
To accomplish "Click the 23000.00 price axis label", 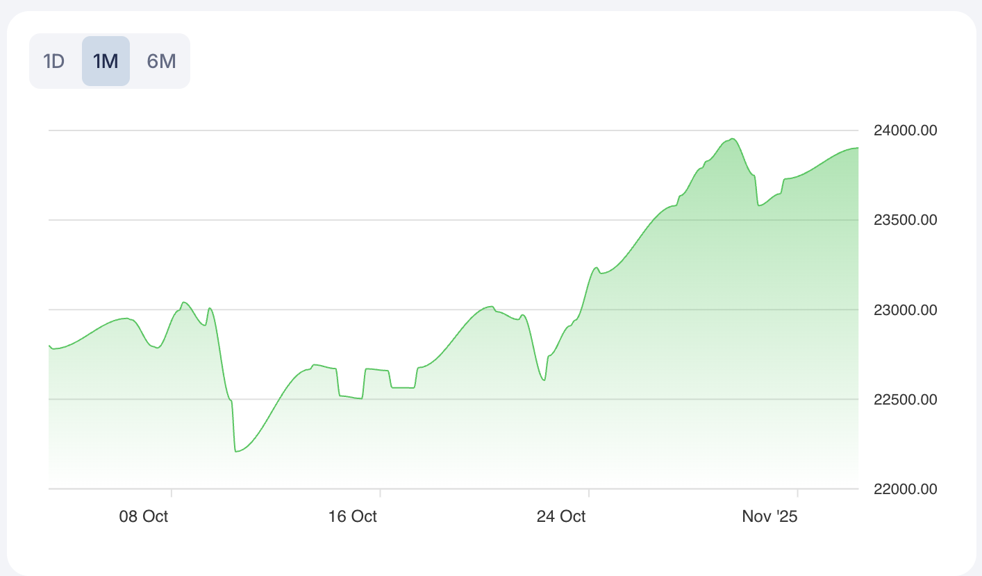I will [x=905, y=310].
